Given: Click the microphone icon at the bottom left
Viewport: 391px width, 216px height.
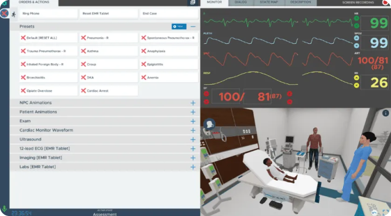Looking at the screenshot, I should [4, 208].
